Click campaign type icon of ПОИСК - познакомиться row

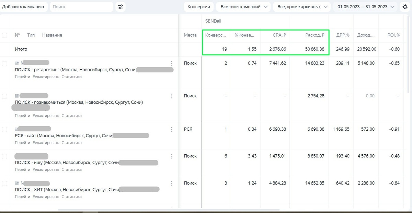pyautogui.click(x=17, y=96)
